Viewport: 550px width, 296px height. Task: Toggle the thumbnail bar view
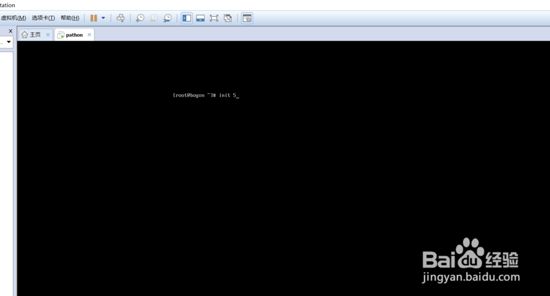click(200, 18)
